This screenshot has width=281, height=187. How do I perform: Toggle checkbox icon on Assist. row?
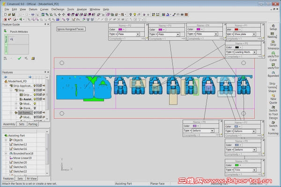tap(37, 99)
